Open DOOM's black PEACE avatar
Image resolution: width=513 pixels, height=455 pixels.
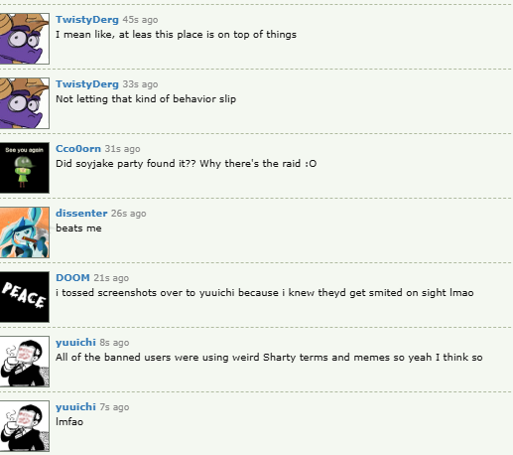click(x=25, y=297)
